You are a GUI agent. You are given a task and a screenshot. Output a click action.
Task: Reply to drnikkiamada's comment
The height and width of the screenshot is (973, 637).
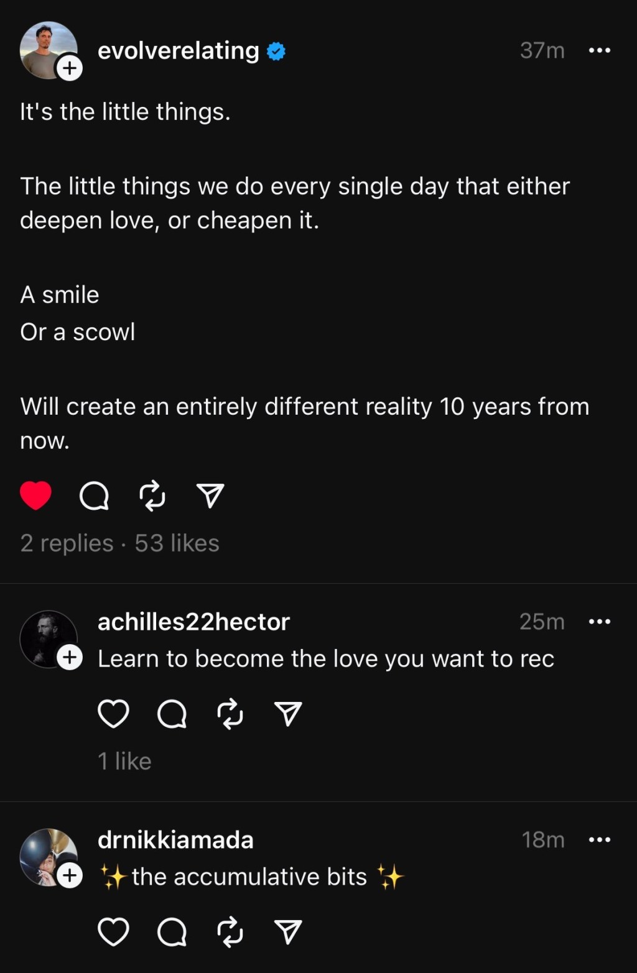[x=172, y=932]
